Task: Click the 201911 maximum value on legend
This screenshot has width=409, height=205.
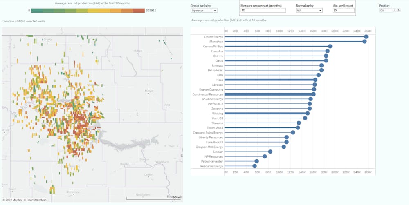Action: (151, 11)
